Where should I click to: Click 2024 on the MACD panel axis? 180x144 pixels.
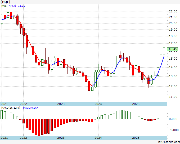coord(98,138)
